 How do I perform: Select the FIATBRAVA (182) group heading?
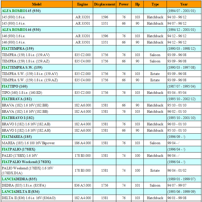coord(17,99)
